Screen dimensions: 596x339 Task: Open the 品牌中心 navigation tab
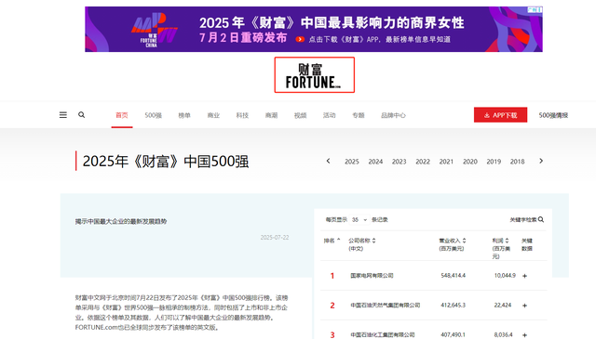pos(393,115)
